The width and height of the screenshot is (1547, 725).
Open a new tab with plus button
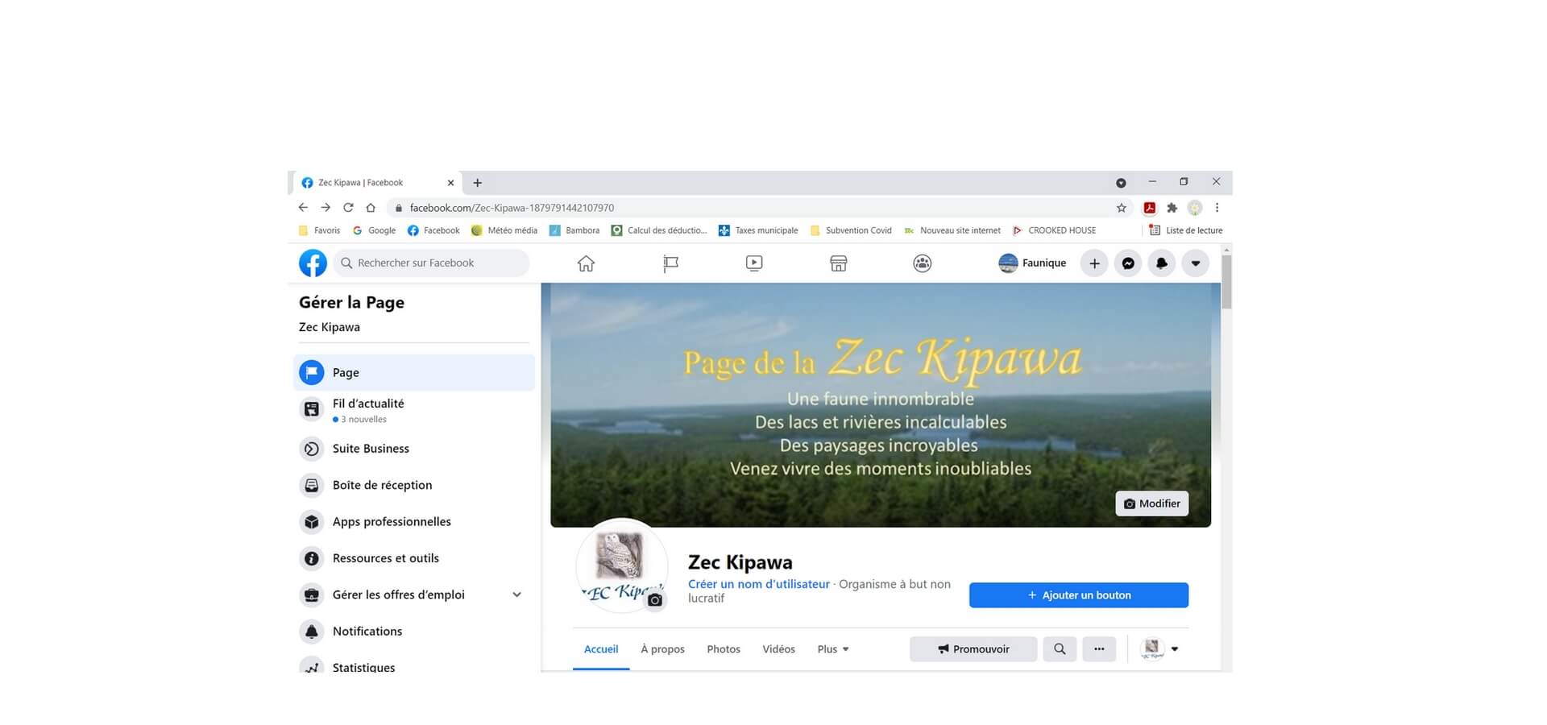pos(477,183)
